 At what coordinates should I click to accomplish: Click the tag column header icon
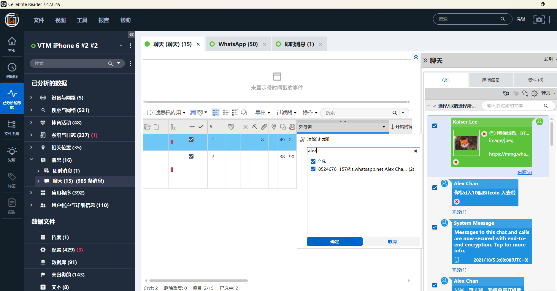[x=231, y=127]
